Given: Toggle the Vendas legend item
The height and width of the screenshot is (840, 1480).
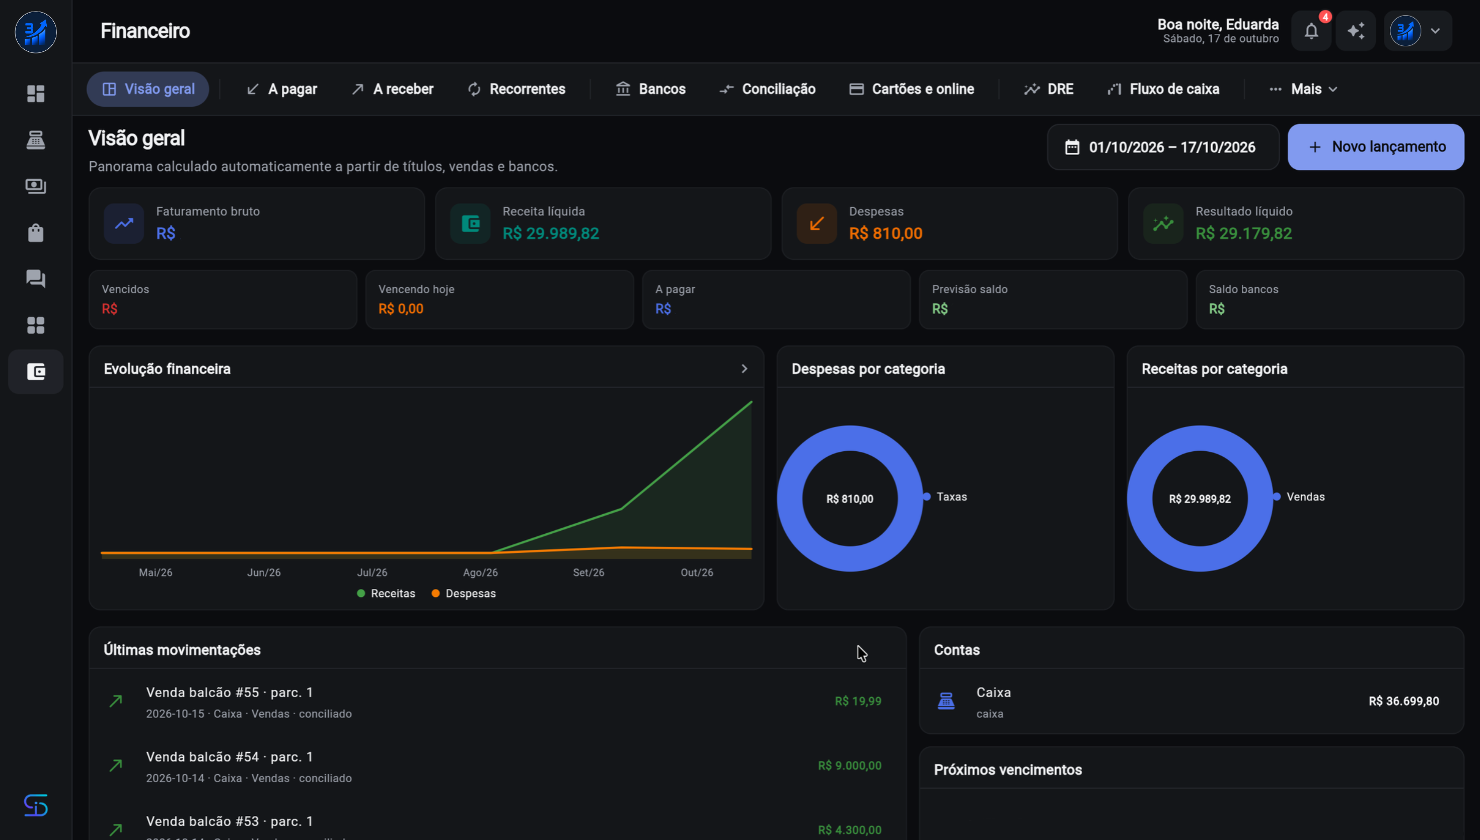Looking at the screenshot, I should click(x=1299, y=497).
